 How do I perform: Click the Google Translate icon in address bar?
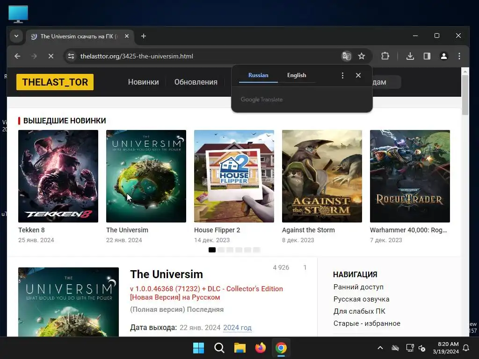coord(347,56)
